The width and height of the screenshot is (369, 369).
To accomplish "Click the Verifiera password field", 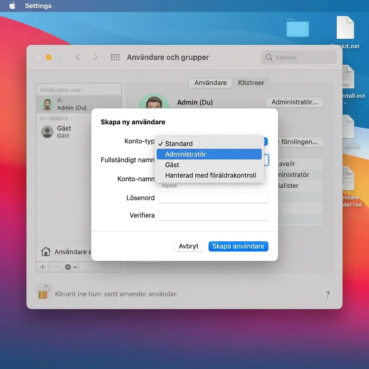I will pyautogui.click(x=213, y=215).
